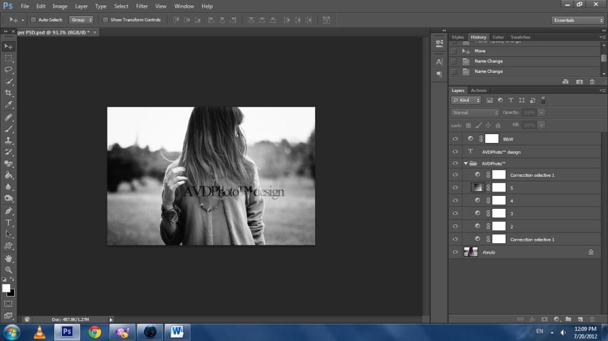Select the Blur tool
The width and height of the screenshot is (608, 341).
(x=8, y=187)
